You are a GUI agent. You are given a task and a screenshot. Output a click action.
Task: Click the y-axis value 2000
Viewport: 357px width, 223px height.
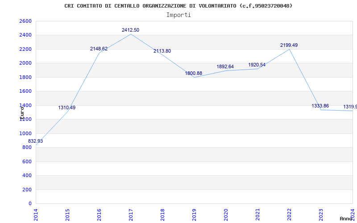25,63
